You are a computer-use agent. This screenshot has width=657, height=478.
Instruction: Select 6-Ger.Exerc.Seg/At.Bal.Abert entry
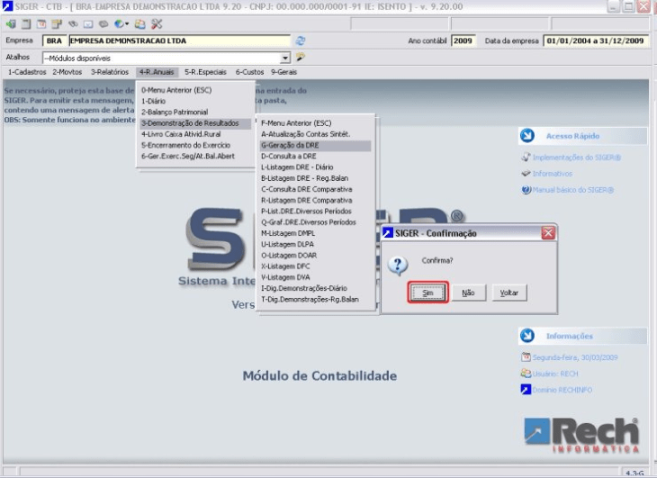195,156
